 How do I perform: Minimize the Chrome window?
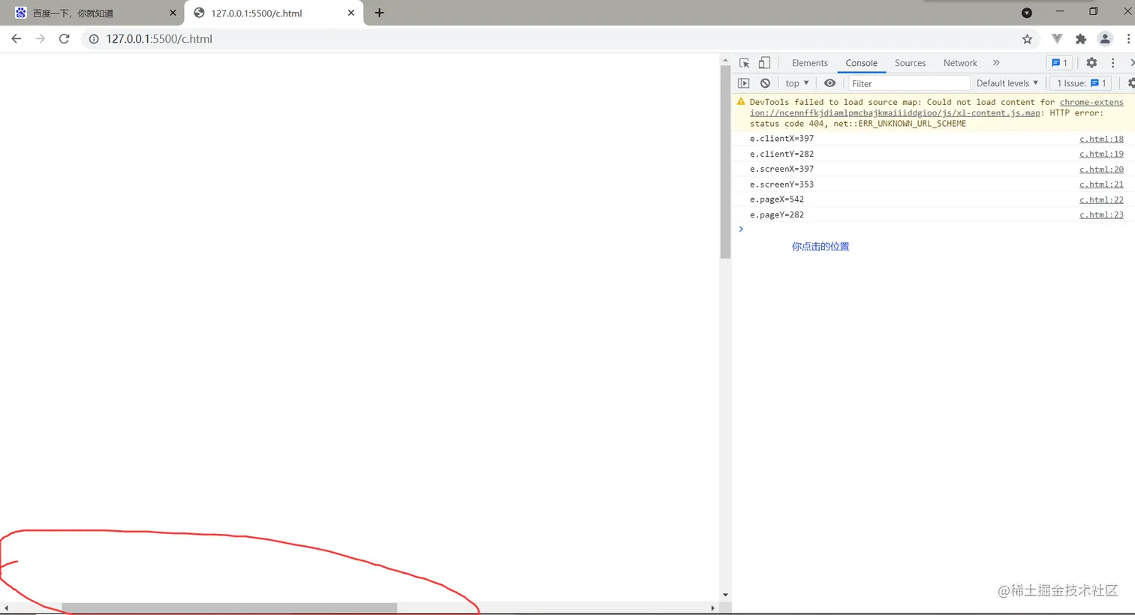click(x=1060, y=11)
